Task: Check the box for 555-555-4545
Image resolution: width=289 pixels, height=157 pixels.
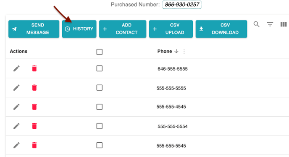Action: 99,107
